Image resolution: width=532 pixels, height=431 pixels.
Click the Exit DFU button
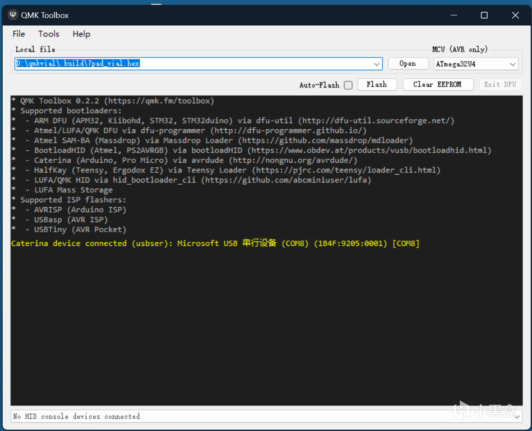tap(500, 84)
